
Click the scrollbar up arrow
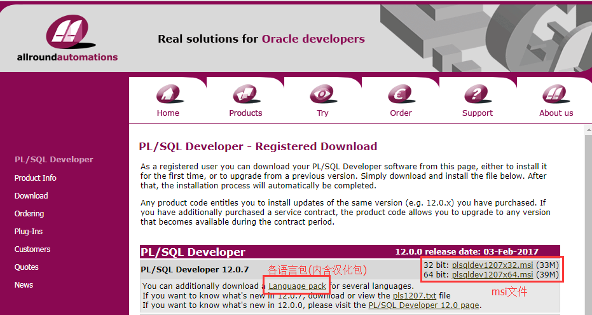click(588, 130)
